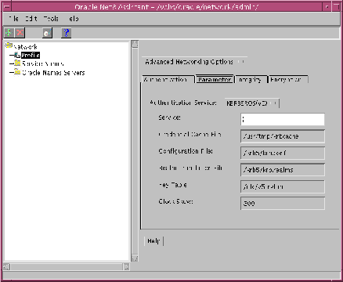Image resolution: width=343 pixels, height=282 pixels.
Task: Open the Edit menu
Action: [x=31, y=19]
